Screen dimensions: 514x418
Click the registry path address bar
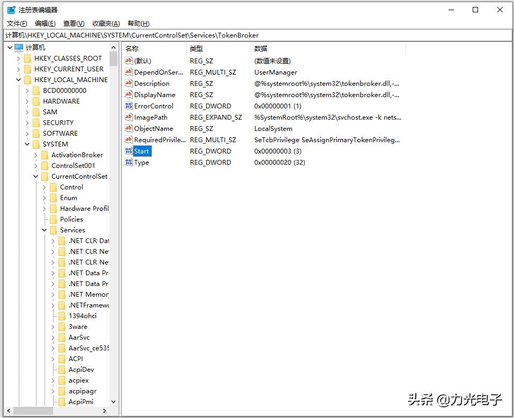215,35
